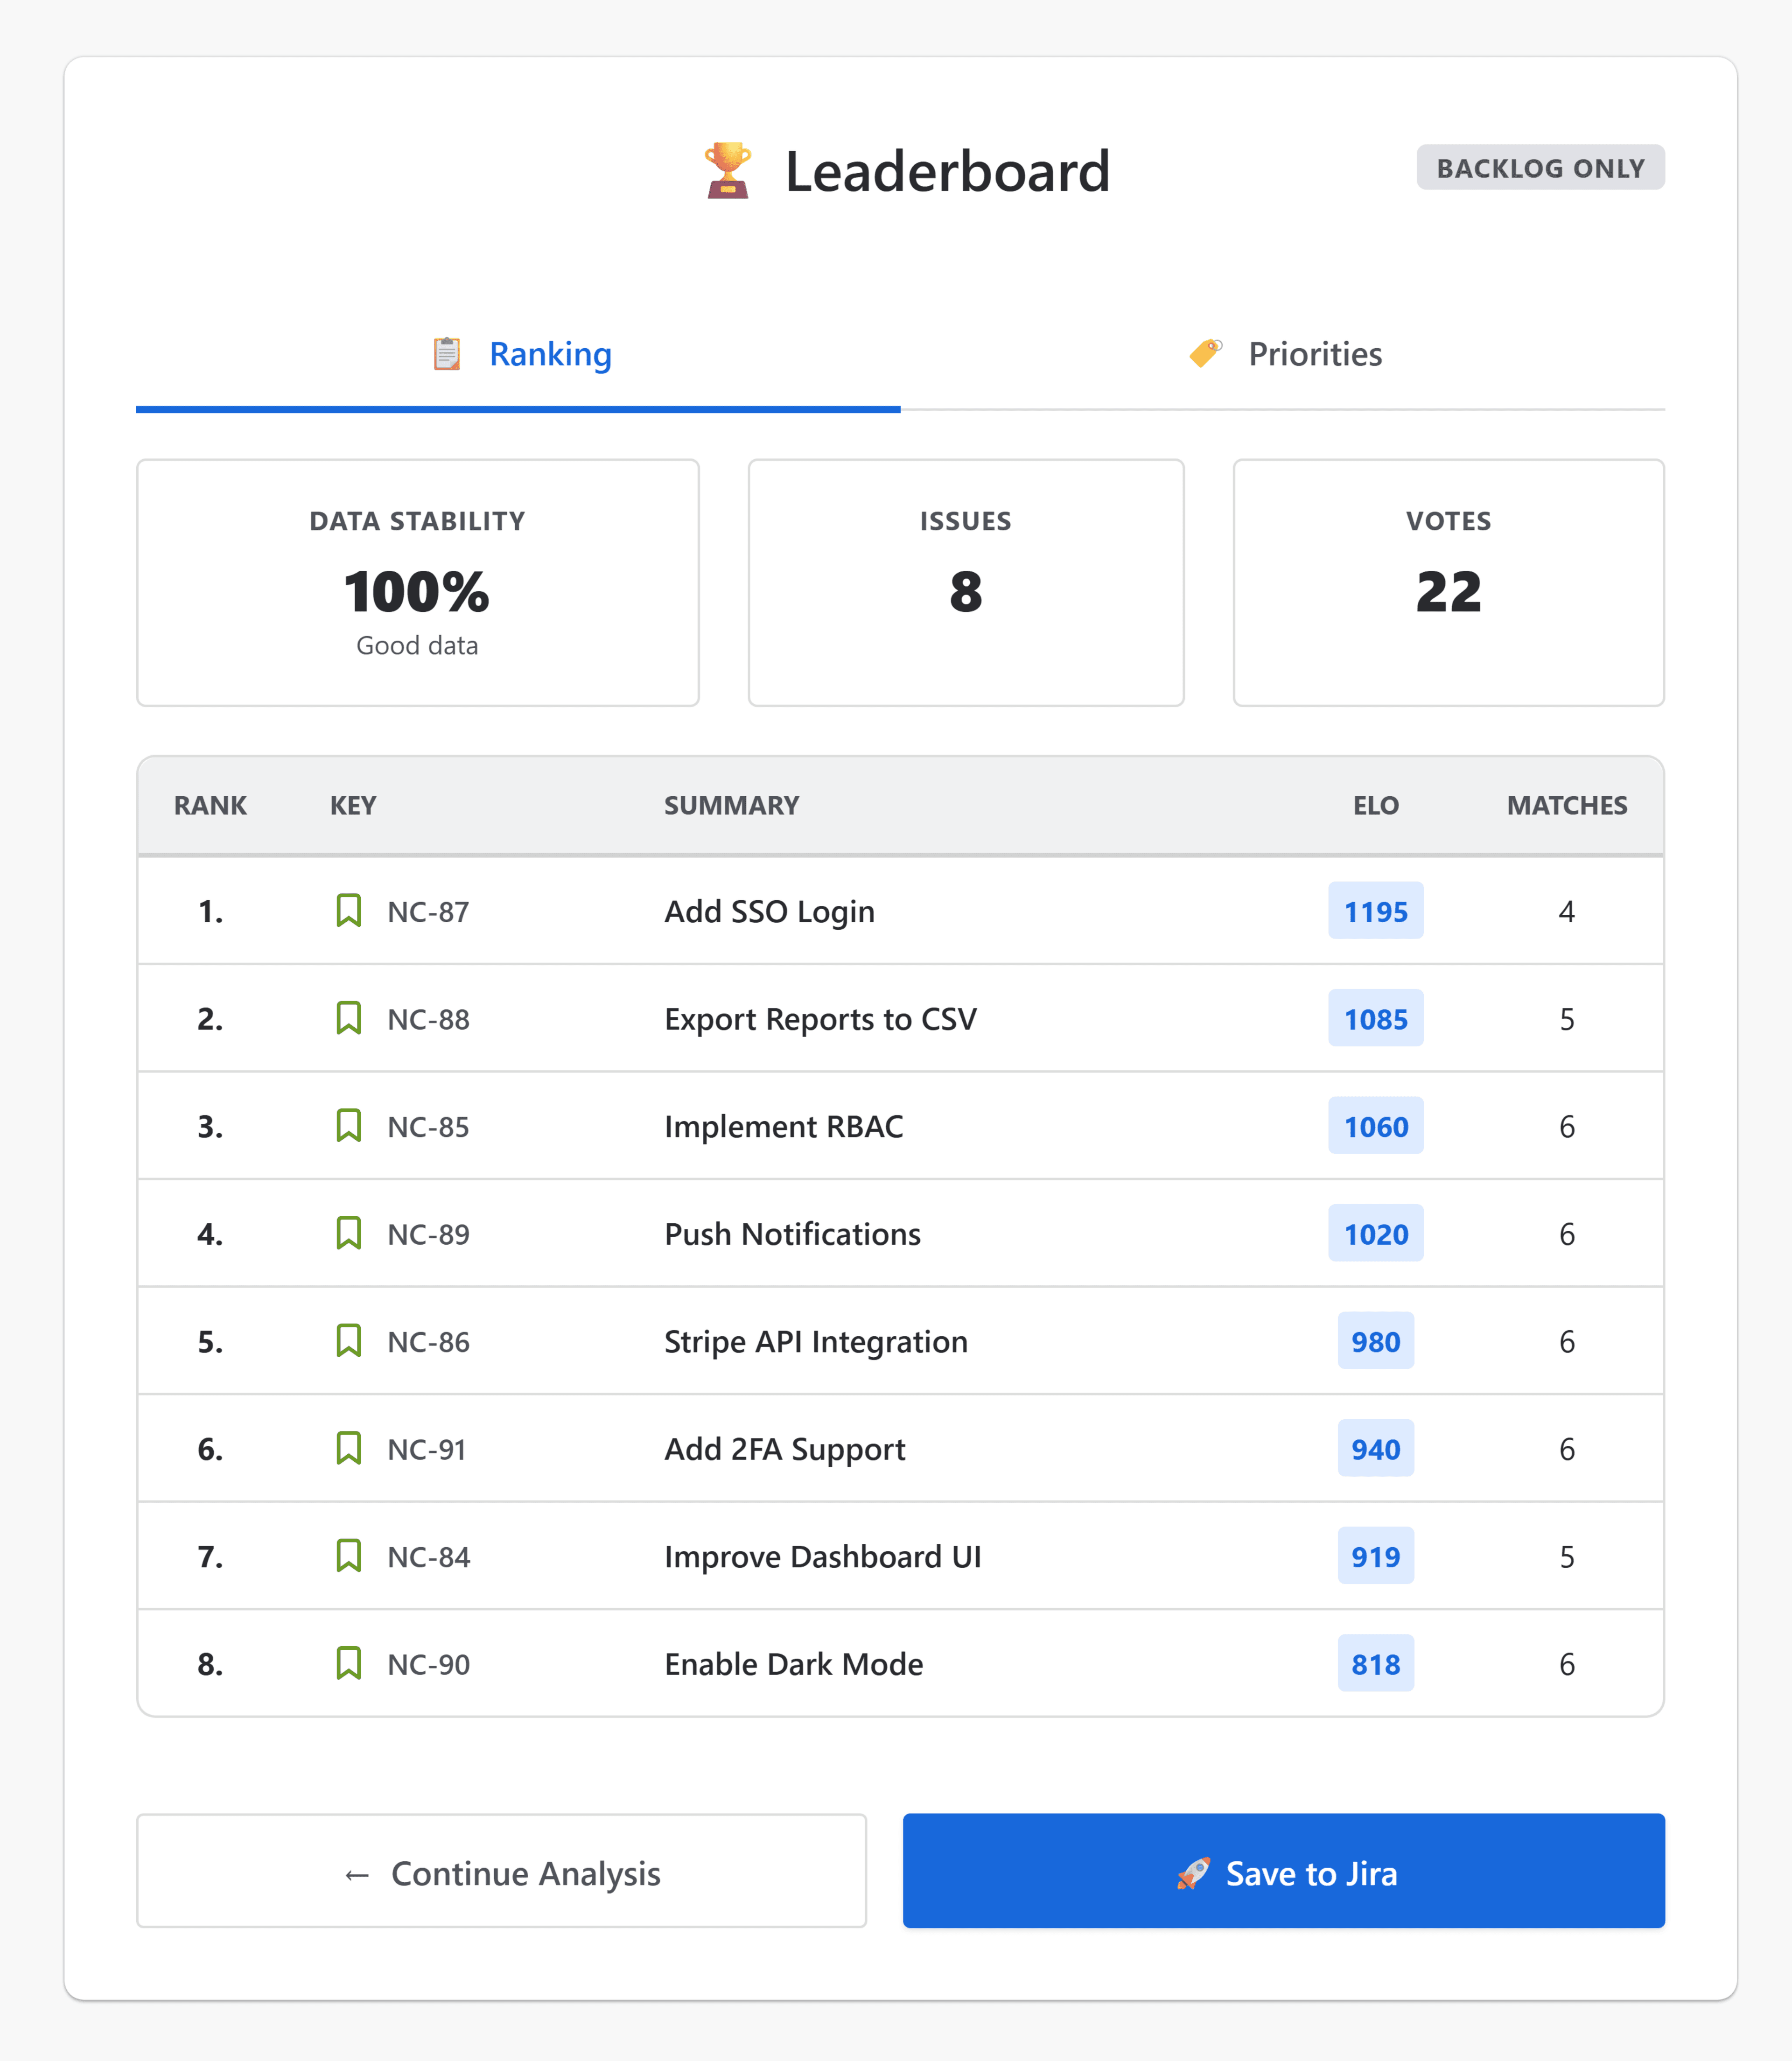Click the ELO badge 1085
Screen dimensions: 1792x2061
(1376, 1018)
